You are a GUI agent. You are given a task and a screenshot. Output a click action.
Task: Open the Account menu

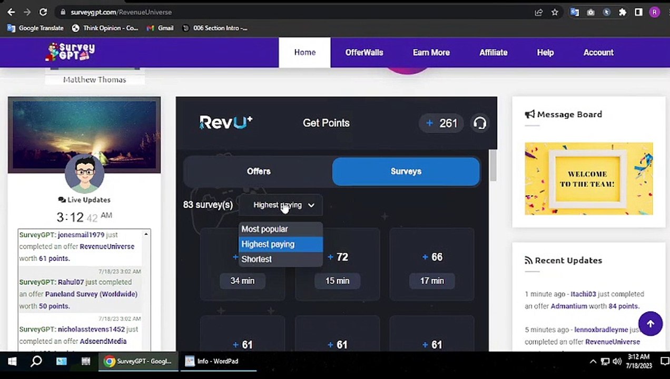click(598, 52)
